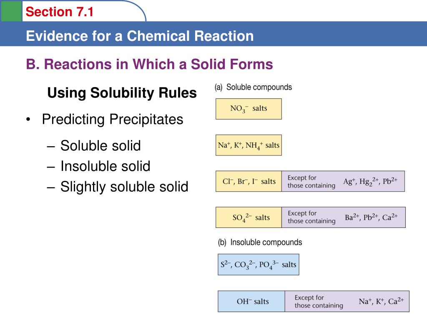Click the Na+, K+, NH4+ salts box
The width and height of the screenshot is (427, 320).
[x=249, y=145]
